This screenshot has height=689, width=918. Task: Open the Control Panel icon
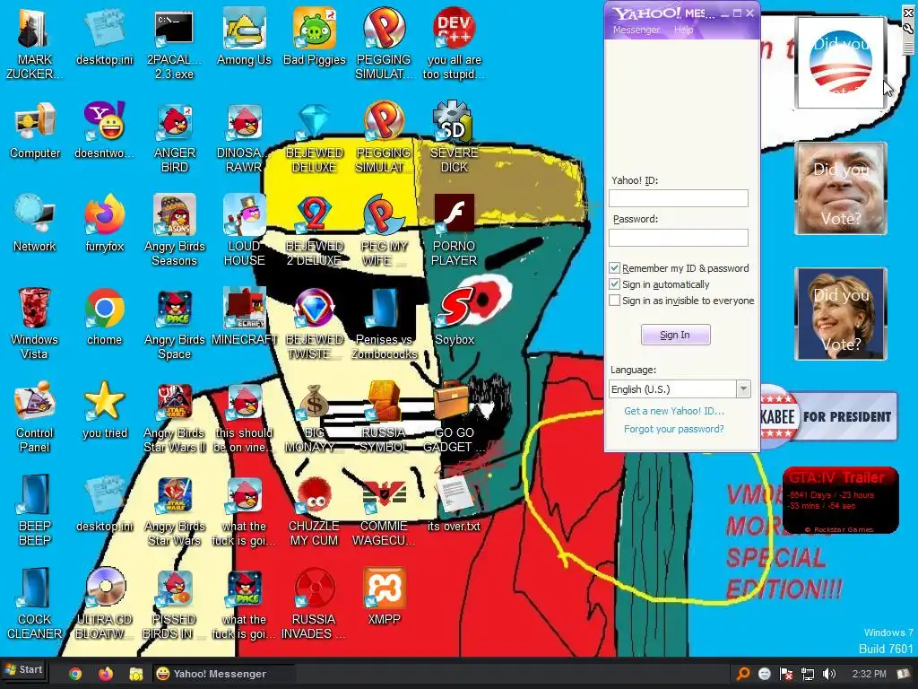click(x=34, y=416)
